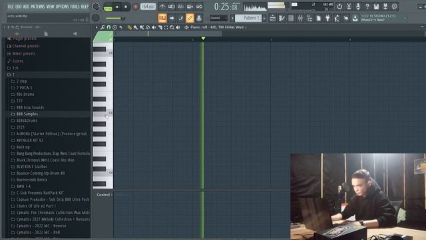Expand the 90s Drums folder
This screenshot has width=426, height=240.
click(x=23, y=94)
